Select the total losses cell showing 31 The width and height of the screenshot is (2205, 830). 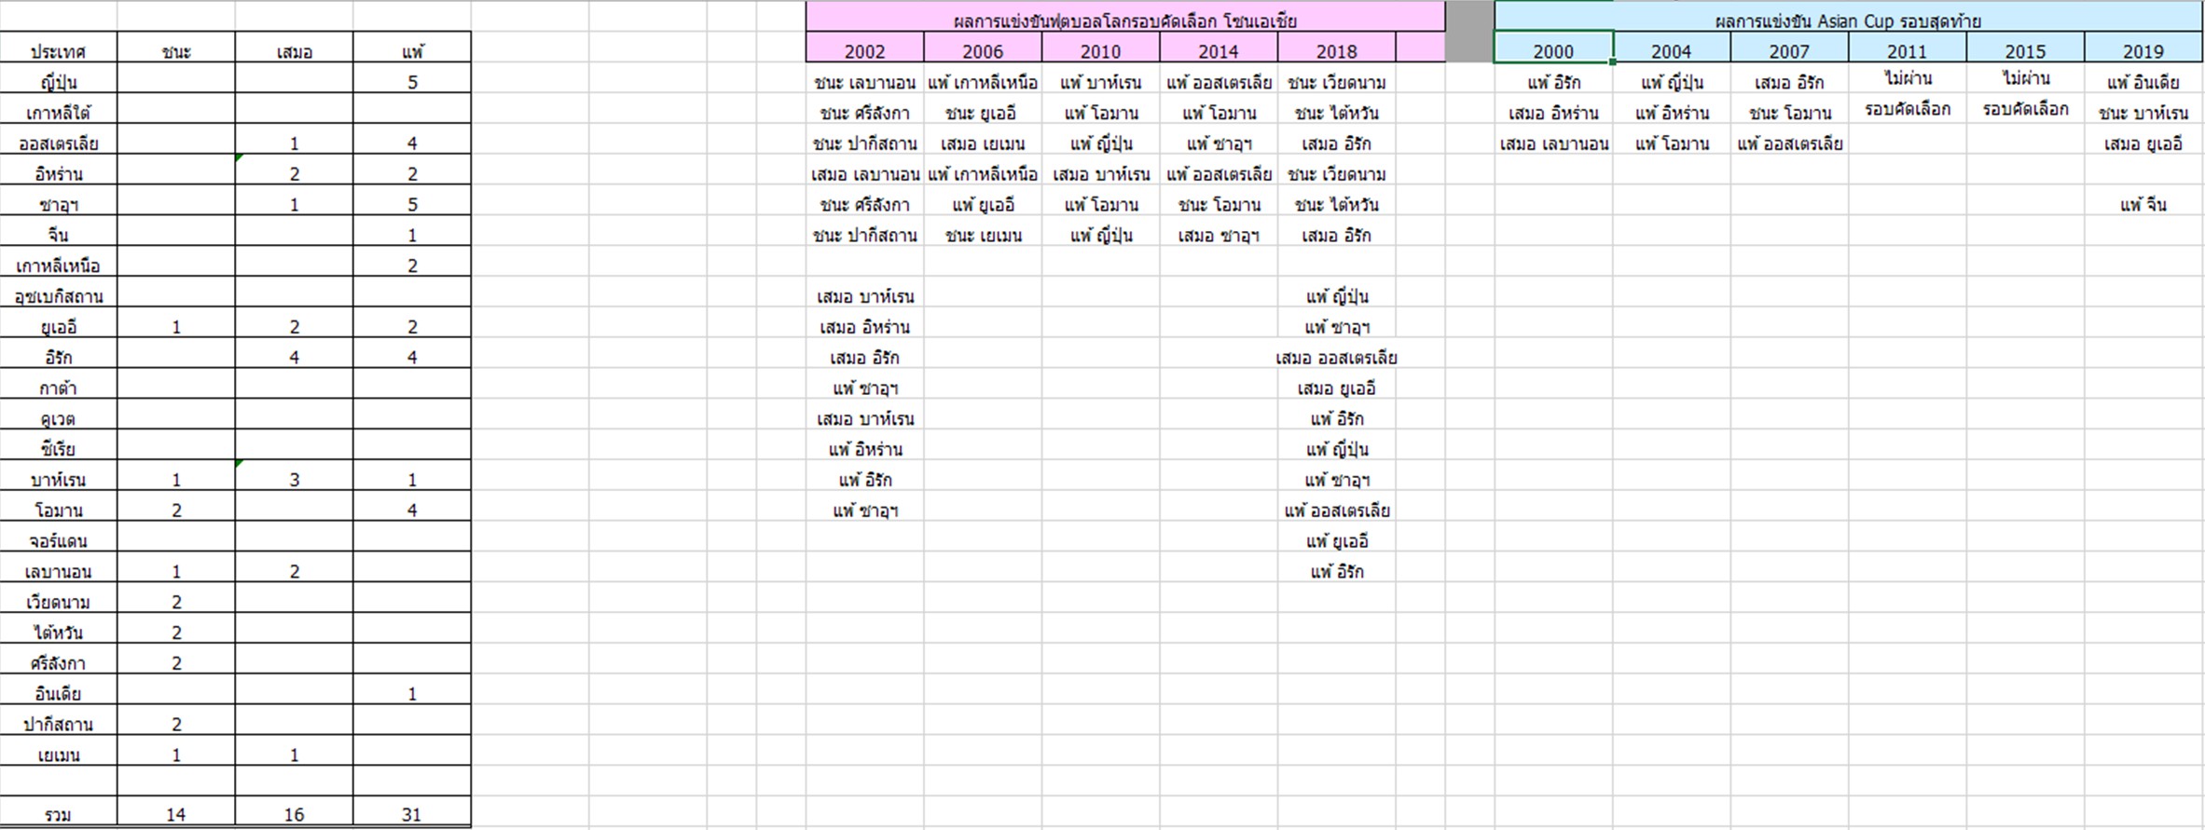coord(411,814)
